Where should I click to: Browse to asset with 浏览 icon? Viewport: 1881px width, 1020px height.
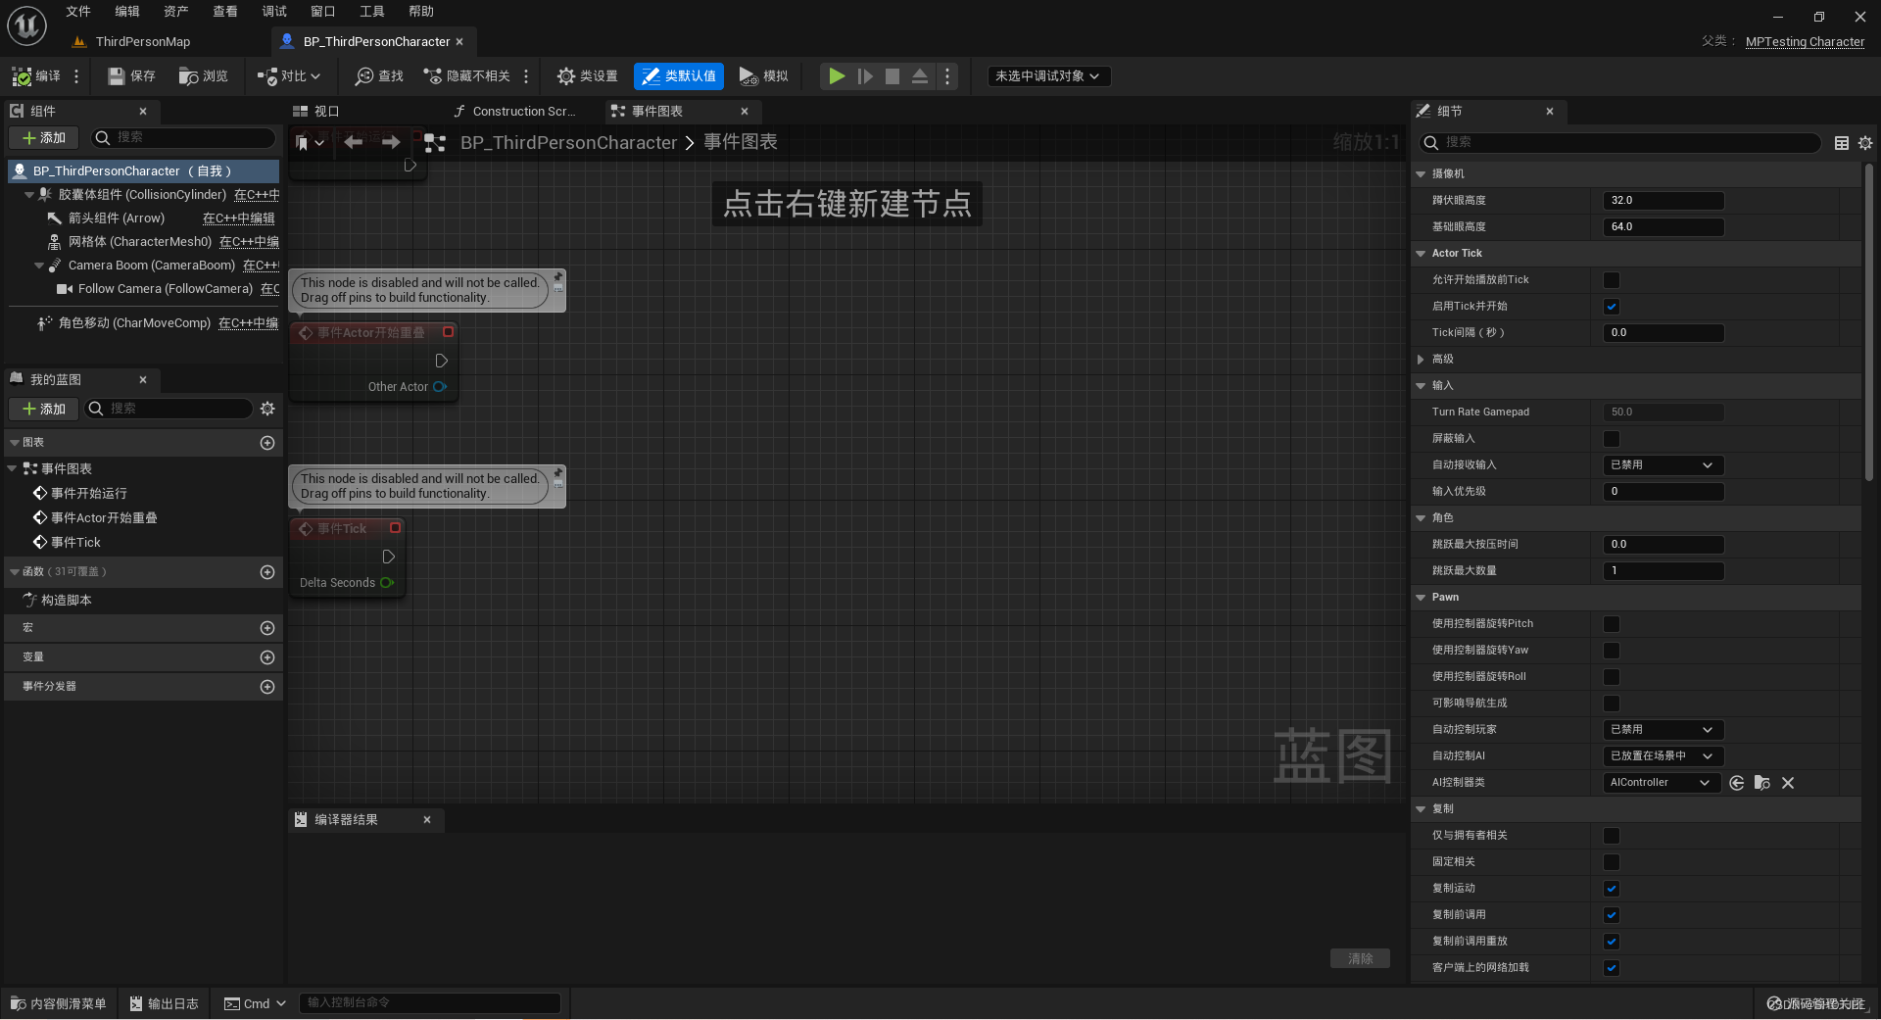coord(204,76)
